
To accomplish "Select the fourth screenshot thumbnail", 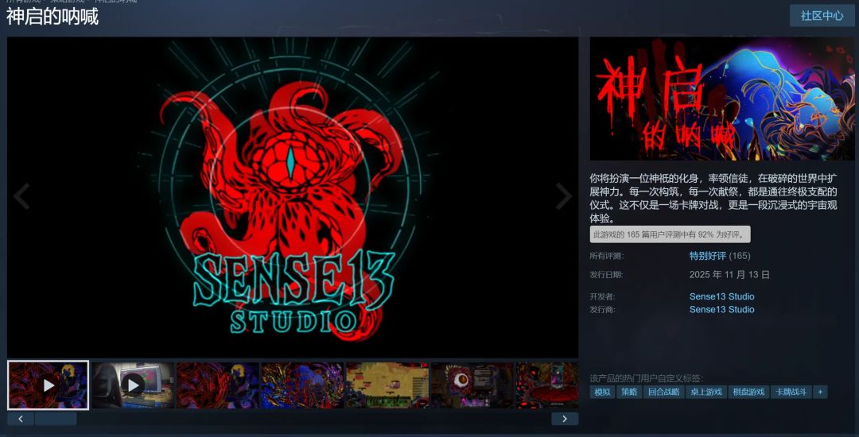I will 302,385.
